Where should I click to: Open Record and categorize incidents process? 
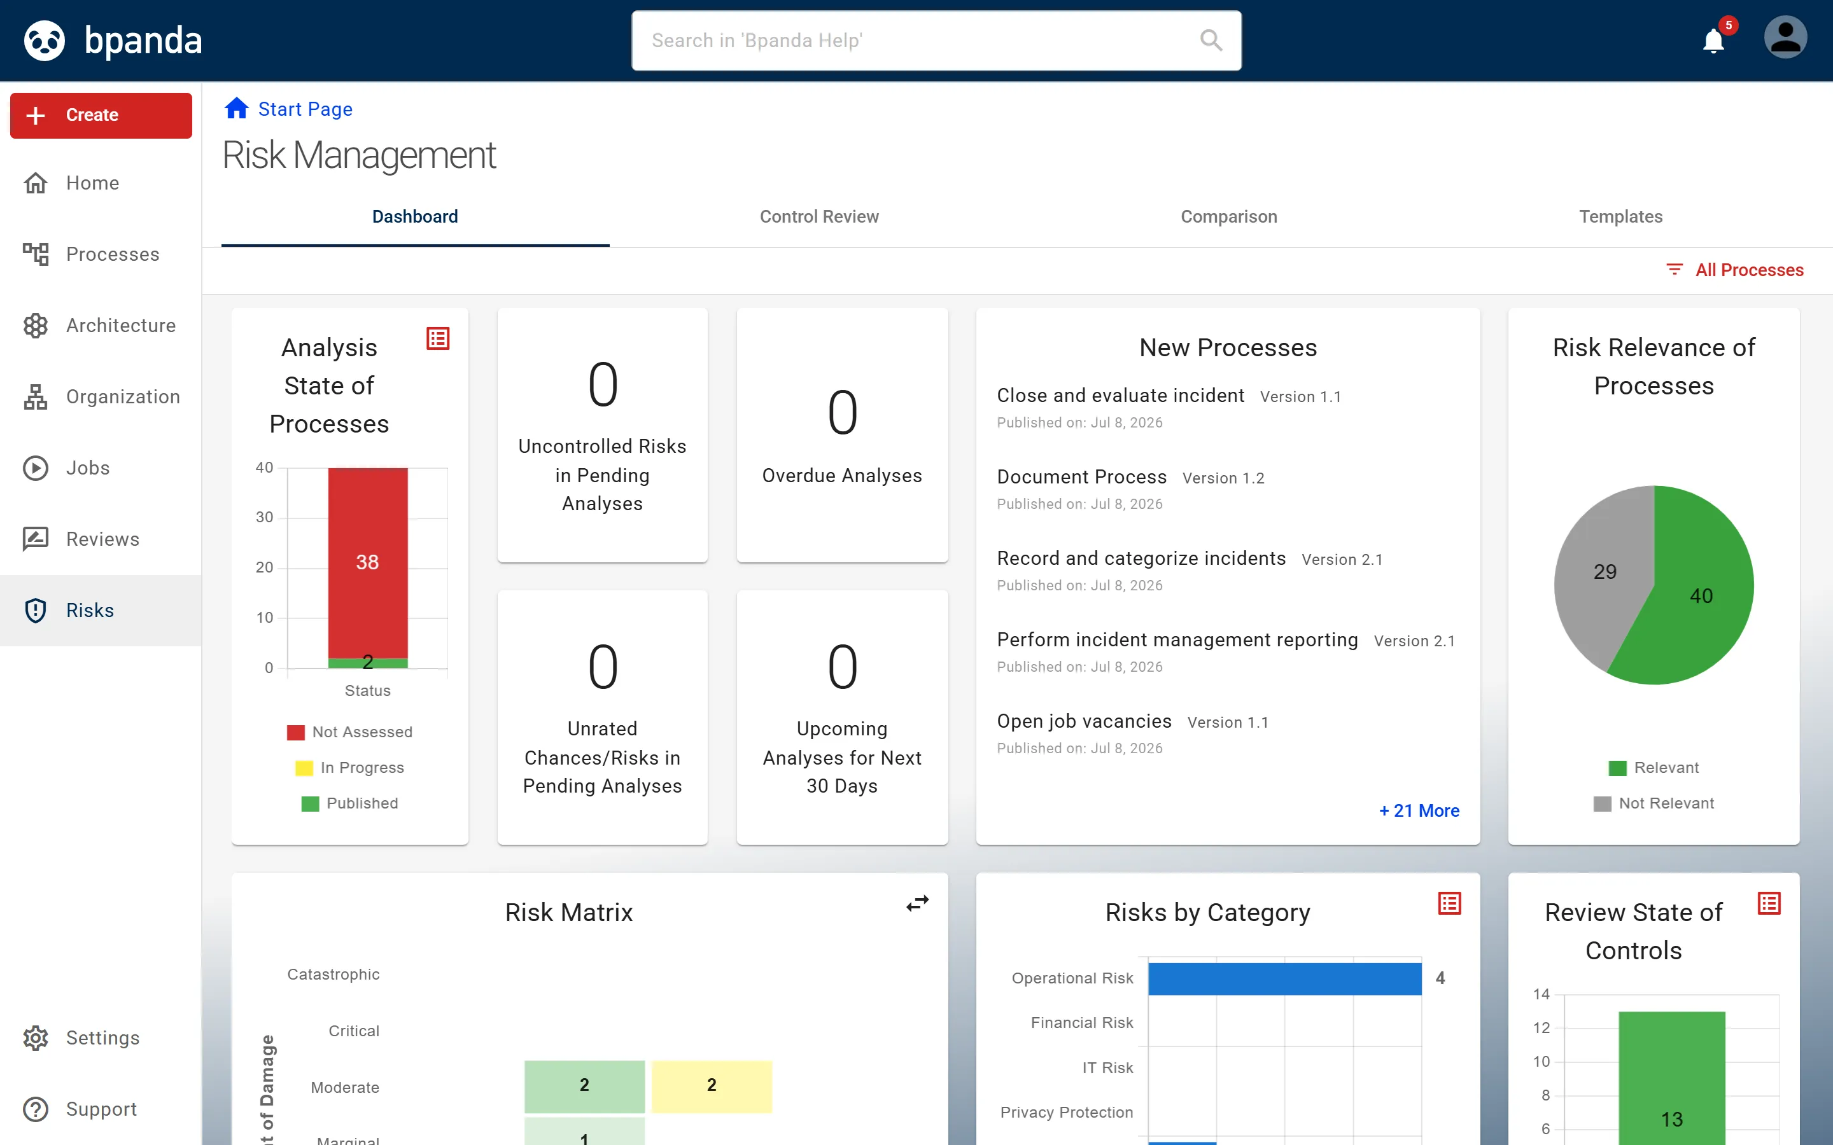click(1141, 558)
